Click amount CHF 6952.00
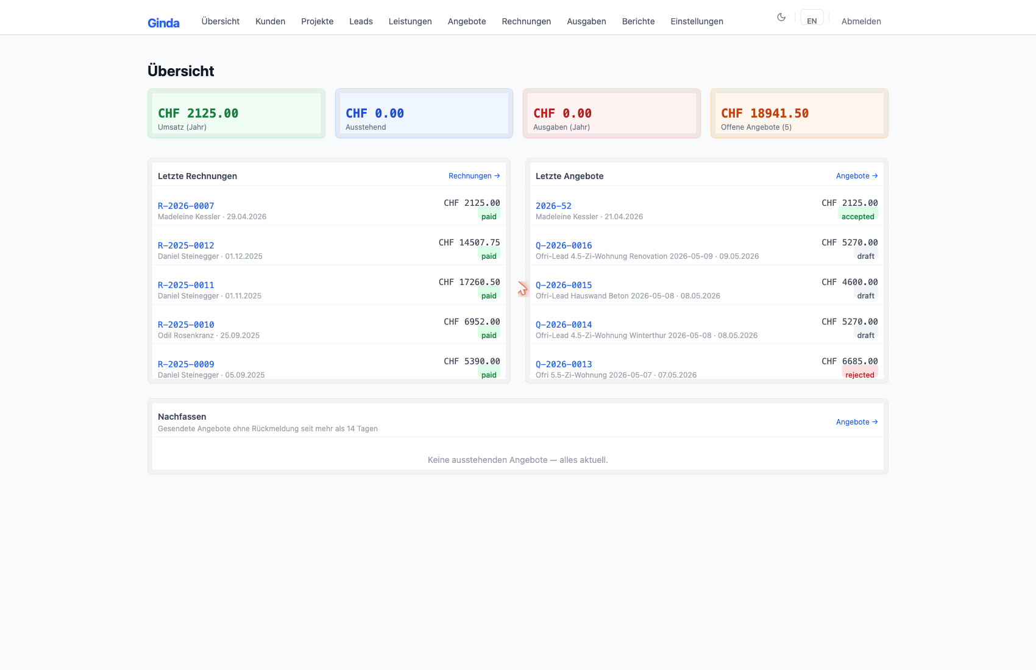Screen dimensions: 1036x670 pos(472,322)
